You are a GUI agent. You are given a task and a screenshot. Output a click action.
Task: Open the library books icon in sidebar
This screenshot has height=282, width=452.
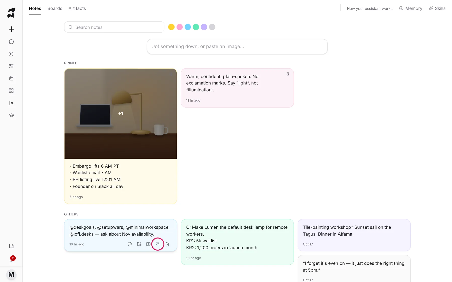point(11,103)
